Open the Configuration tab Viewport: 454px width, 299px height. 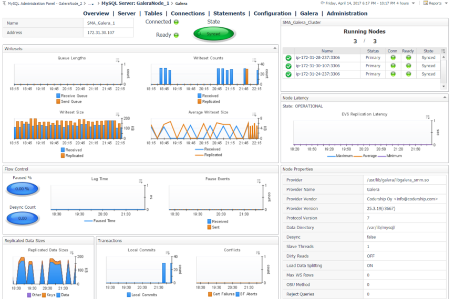tap(272, 14)
